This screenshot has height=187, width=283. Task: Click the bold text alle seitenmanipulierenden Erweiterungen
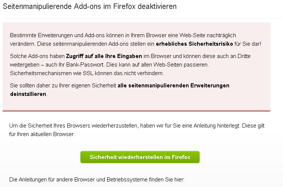(173, 86)
